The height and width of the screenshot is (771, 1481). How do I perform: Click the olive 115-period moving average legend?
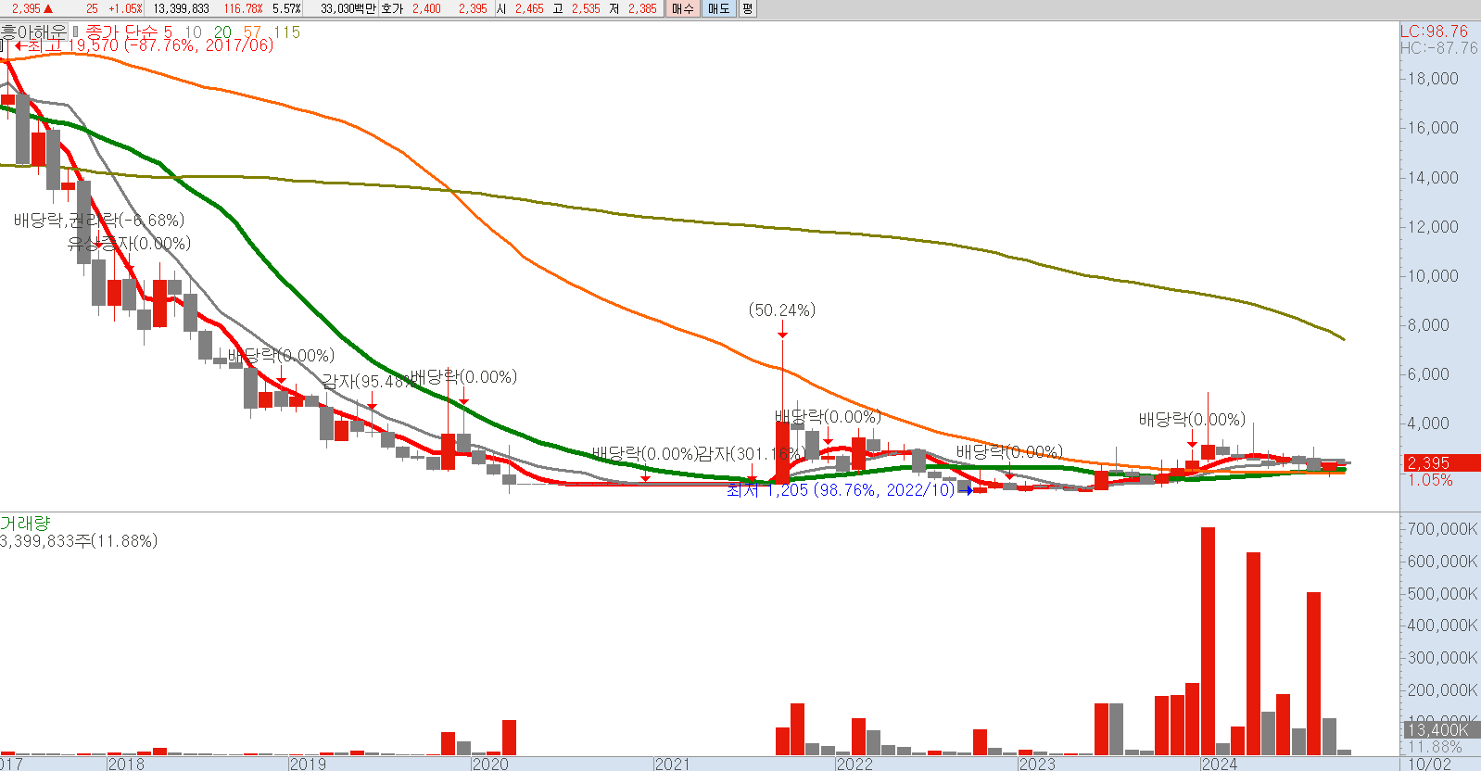click(286, 32)
